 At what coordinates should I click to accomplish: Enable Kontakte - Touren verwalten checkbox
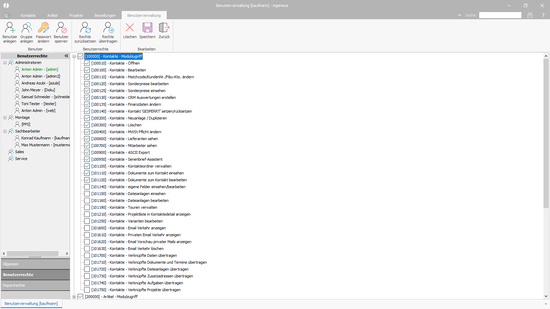point(87,207)
